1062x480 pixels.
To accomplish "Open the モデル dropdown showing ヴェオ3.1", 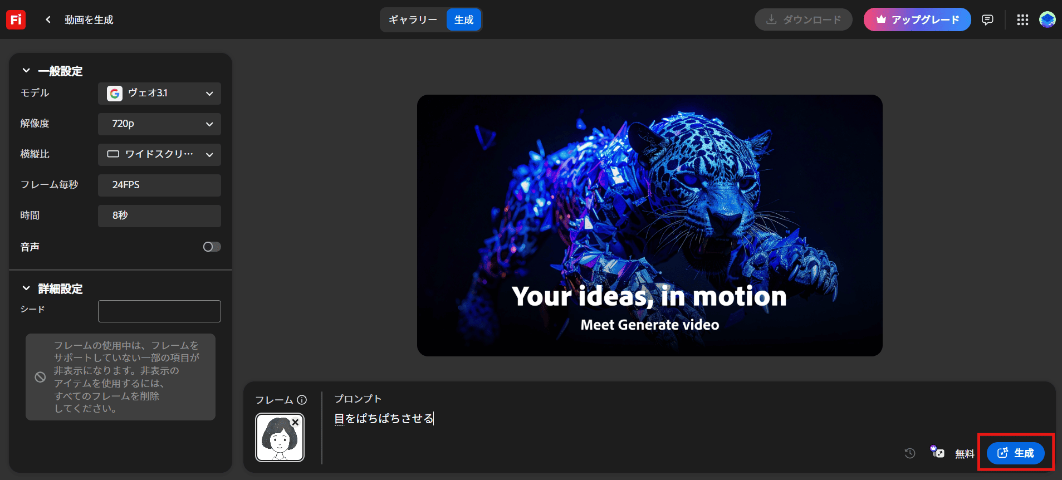I will 159,94.
